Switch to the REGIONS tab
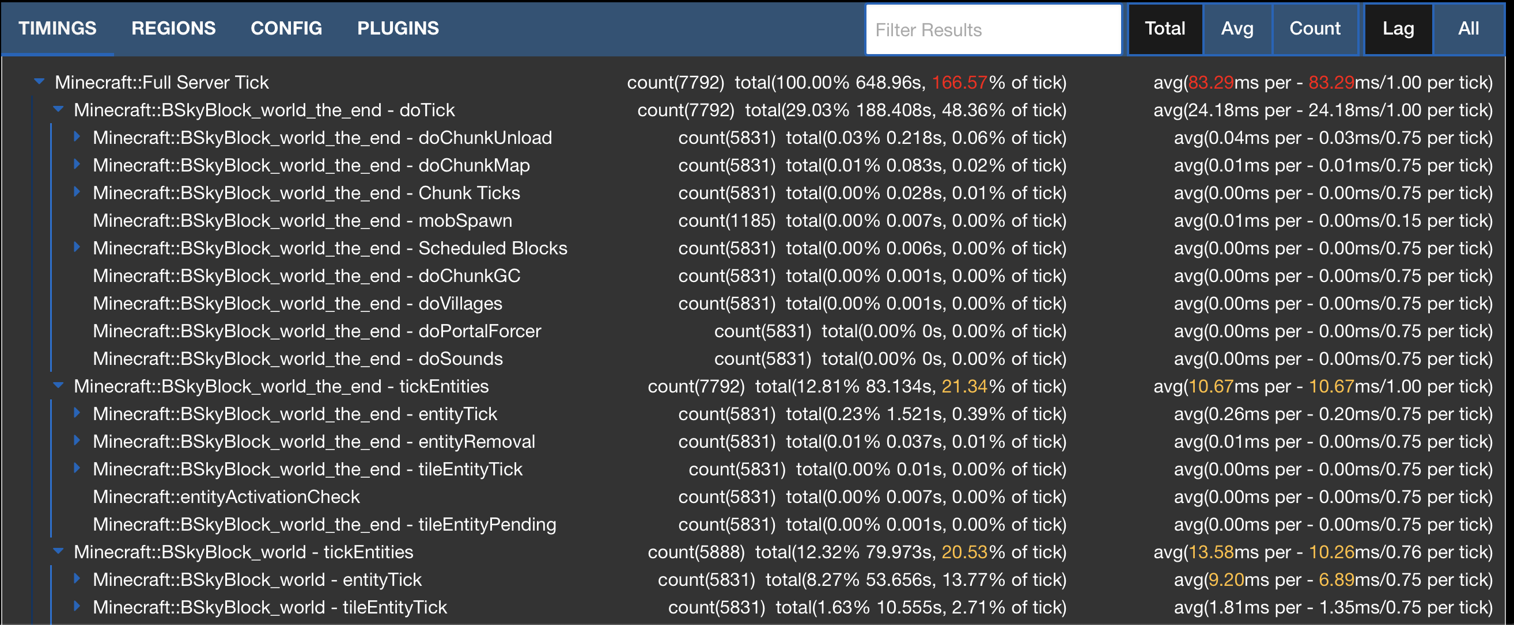Screen dimensions: 1514x625 [173, 28]
